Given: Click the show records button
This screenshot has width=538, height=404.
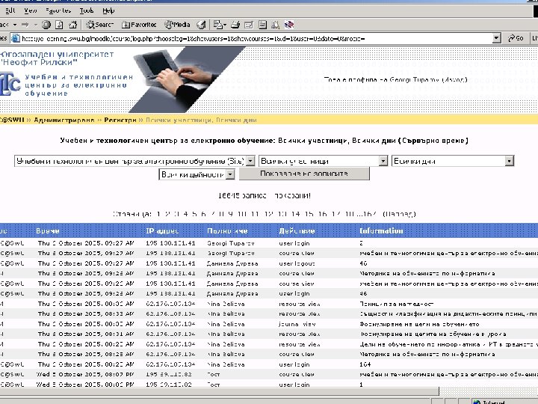Looking at the screenshot, I should (304, 174).
